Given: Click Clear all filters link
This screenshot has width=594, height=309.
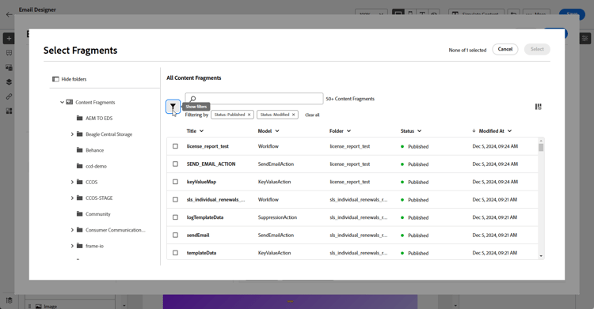Looking at the screenshot, I should tap(312, 115).
